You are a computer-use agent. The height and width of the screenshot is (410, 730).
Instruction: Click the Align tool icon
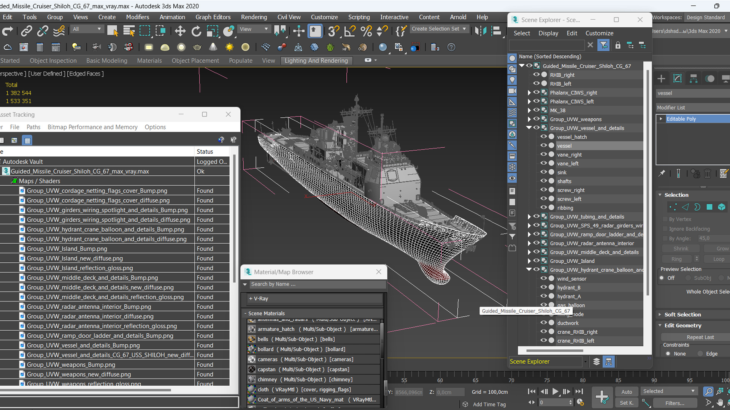[496, 31]
